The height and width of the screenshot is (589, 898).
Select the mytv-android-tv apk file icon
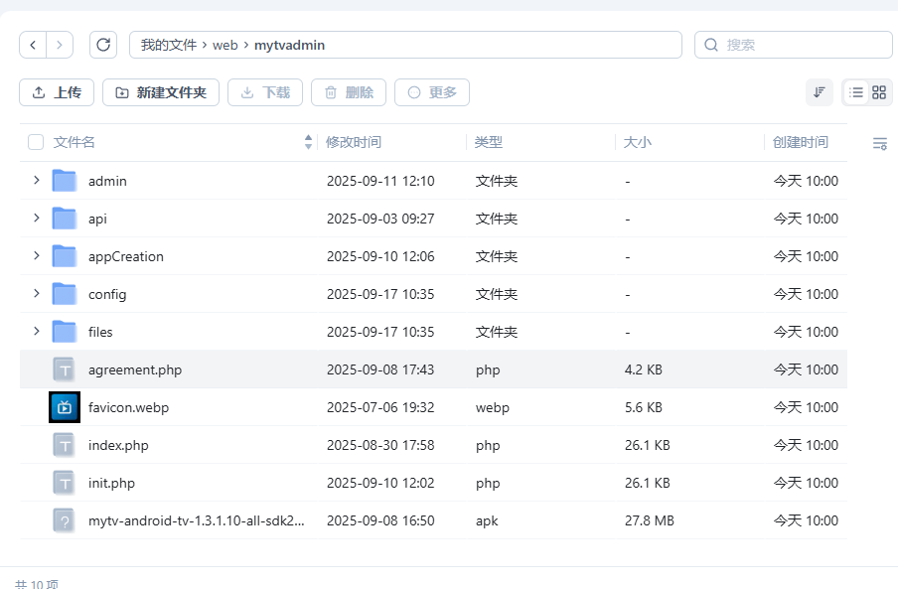pos(65,520)
